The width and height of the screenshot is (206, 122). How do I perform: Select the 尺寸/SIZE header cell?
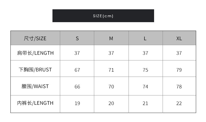(35, 38)
